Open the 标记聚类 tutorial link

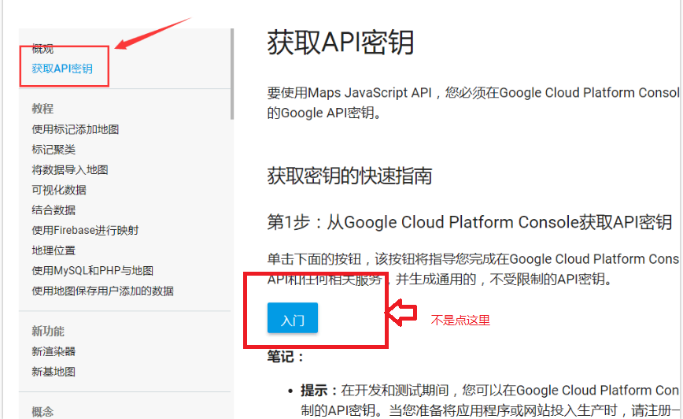click(54, 150)
